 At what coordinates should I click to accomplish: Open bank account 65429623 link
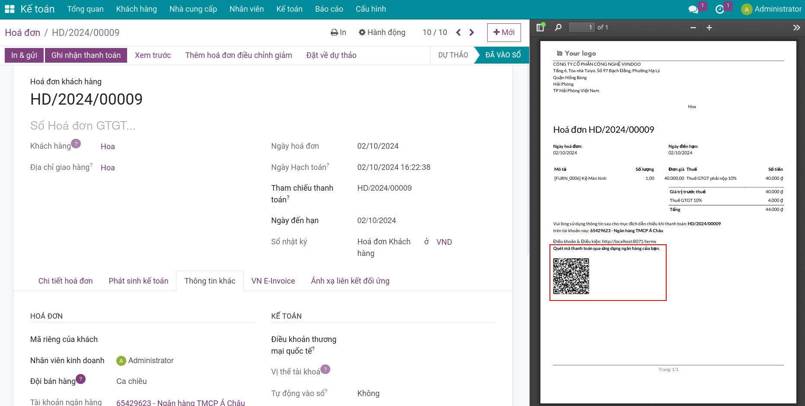181,403
